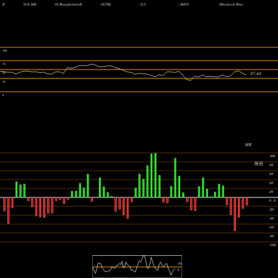
Task: Click the tallest green bar in MR chart
Action: click(156, 175)
